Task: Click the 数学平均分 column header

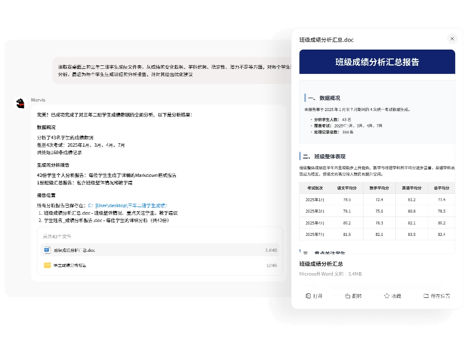Action: click(379, 188)
